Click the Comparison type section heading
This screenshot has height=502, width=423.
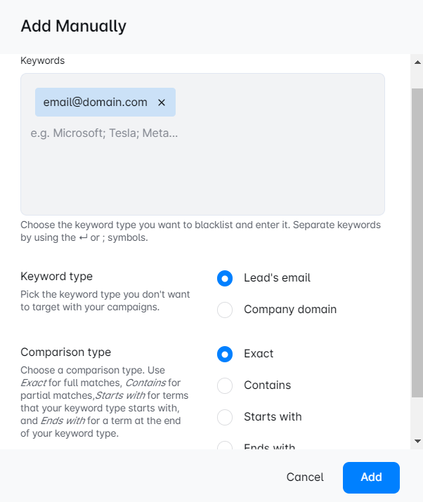coord(65,352)
